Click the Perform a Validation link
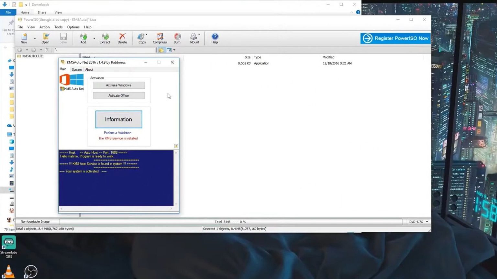The image size is (497, 279). pos(117,133)
